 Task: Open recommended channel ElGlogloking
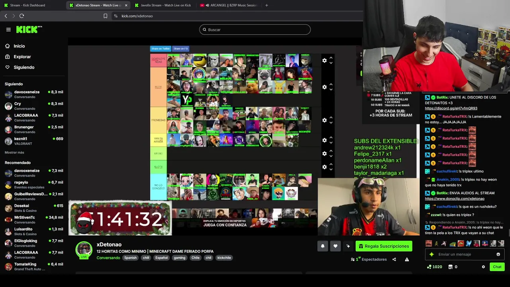(34, 243)
